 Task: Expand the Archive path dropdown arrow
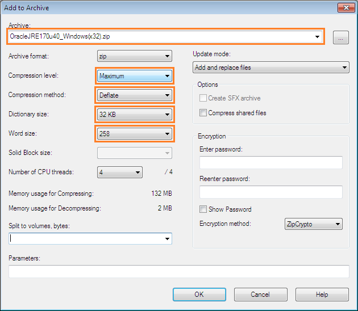[x=317, y=36]
